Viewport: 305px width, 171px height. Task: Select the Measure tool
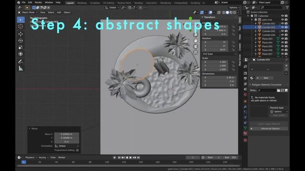20,68
